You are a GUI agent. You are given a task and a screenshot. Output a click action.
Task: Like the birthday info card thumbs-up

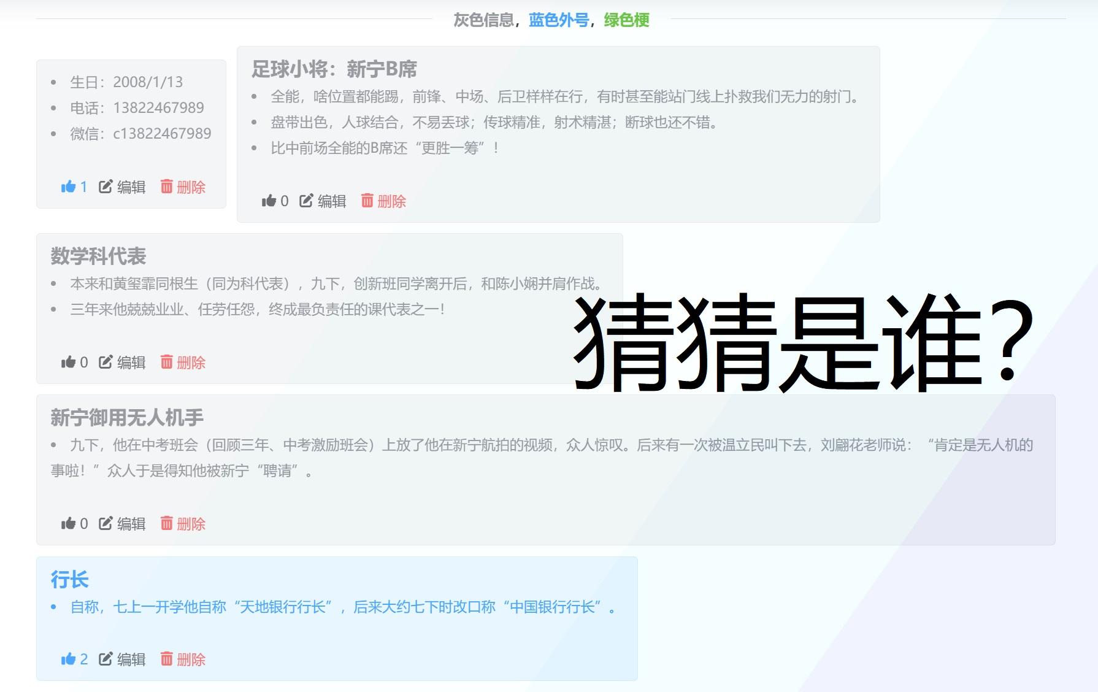point(68,186)
